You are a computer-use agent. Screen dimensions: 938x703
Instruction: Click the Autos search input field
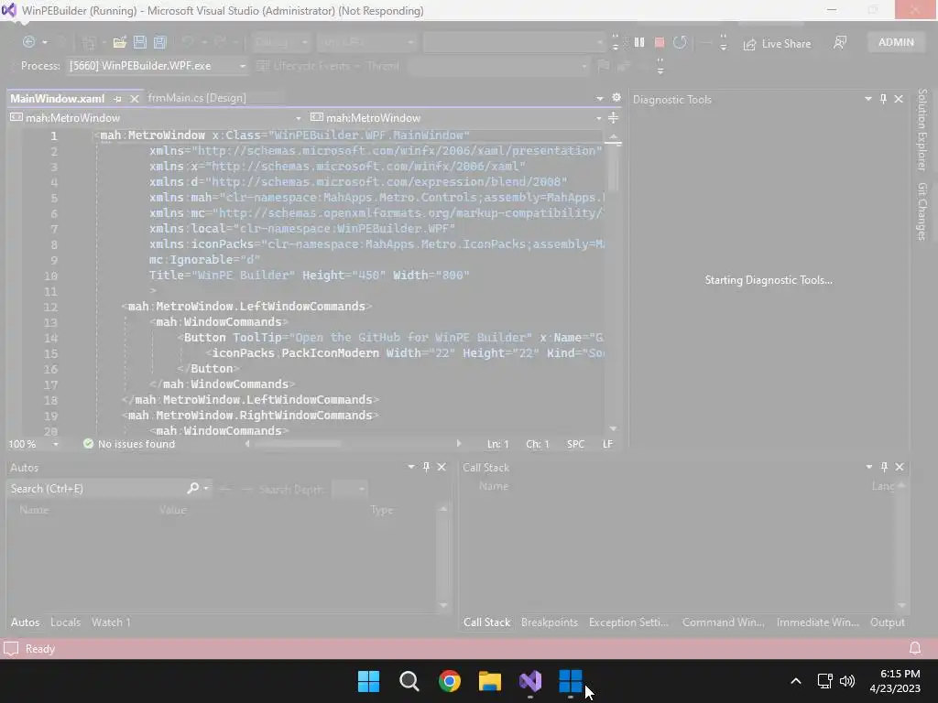point(97,489)
